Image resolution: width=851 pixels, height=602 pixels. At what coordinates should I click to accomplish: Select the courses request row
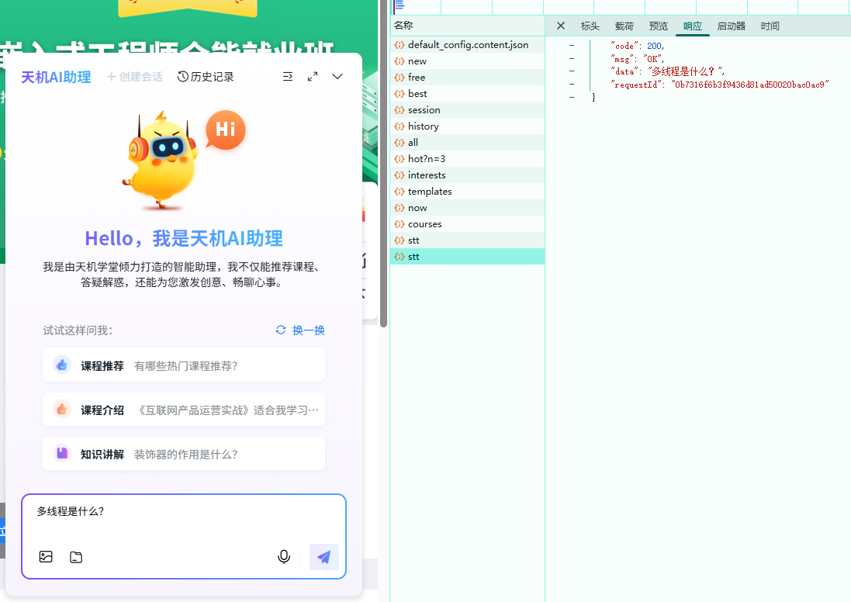[467, 223]
